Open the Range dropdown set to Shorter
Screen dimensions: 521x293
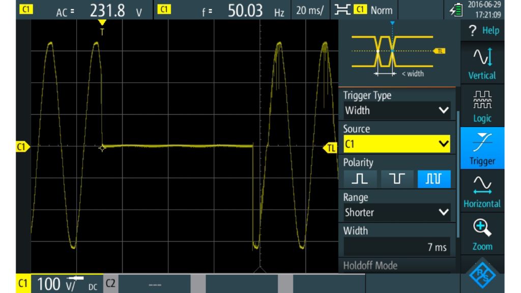[x=397, y=212]
